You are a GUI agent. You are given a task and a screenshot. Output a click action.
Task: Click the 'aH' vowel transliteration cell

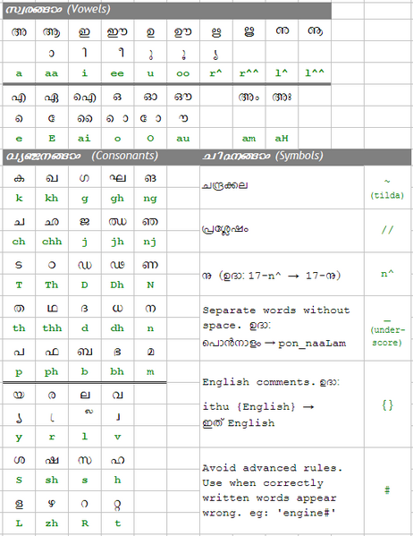[282, 139]
